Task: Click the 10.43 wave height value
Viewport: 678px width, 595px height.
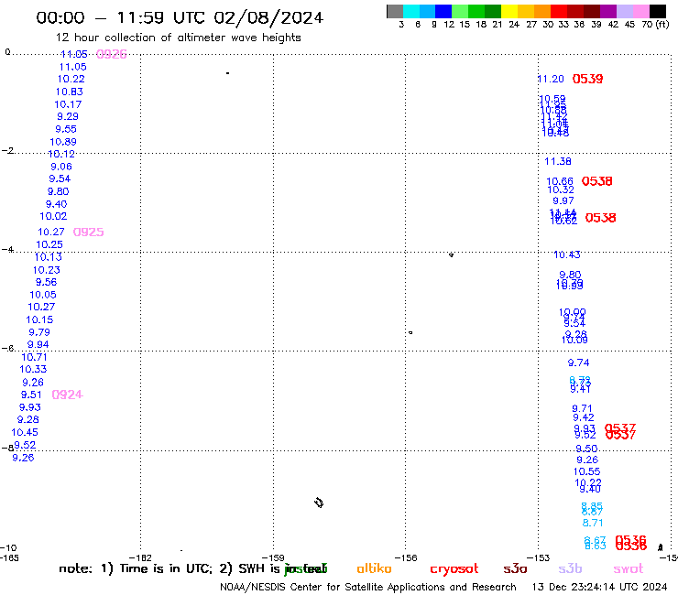Action: pos(567,255)
